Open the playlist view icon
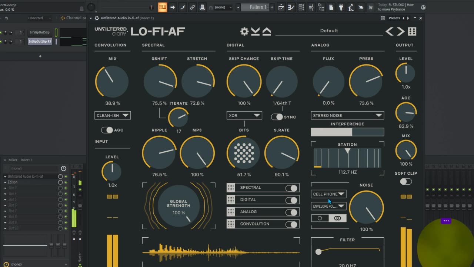474x267 pixels. 281,7
